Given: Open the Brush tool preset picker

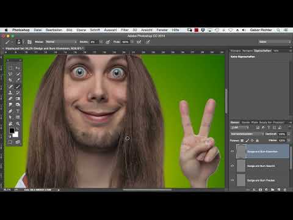Looking at the screenshot, I should point(9,42).
